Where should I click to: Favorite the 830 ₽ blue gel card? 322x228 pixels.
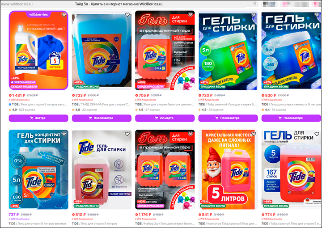click(317, 15)
